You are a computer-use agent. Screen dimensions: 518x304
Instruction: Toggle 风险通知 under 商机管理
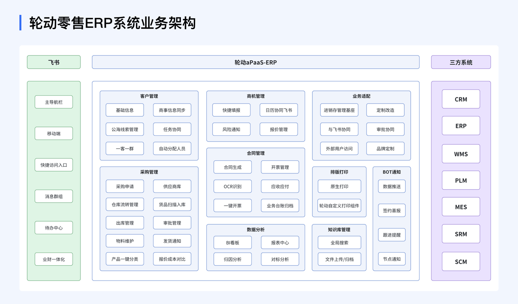tap(231, 129)
